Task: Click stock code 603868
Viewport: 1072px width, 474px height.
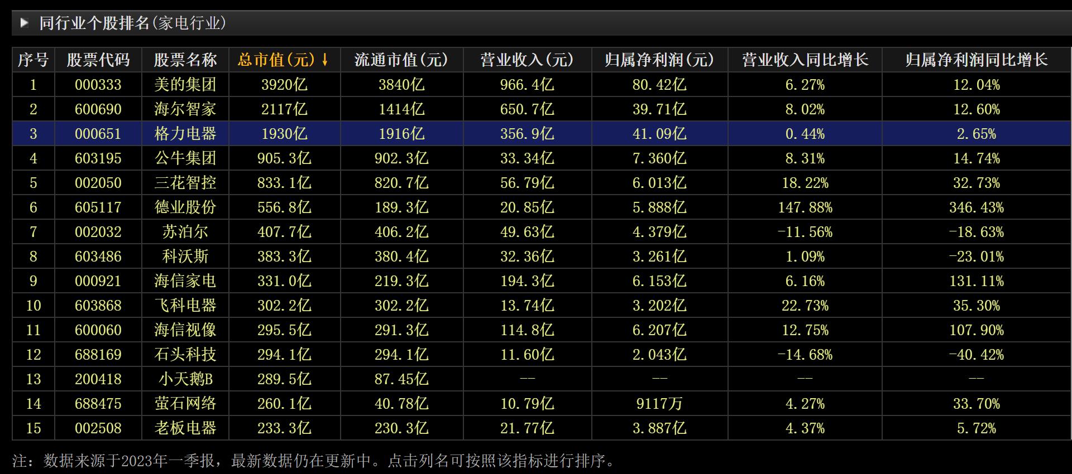Action: click(x=98, y=306)
